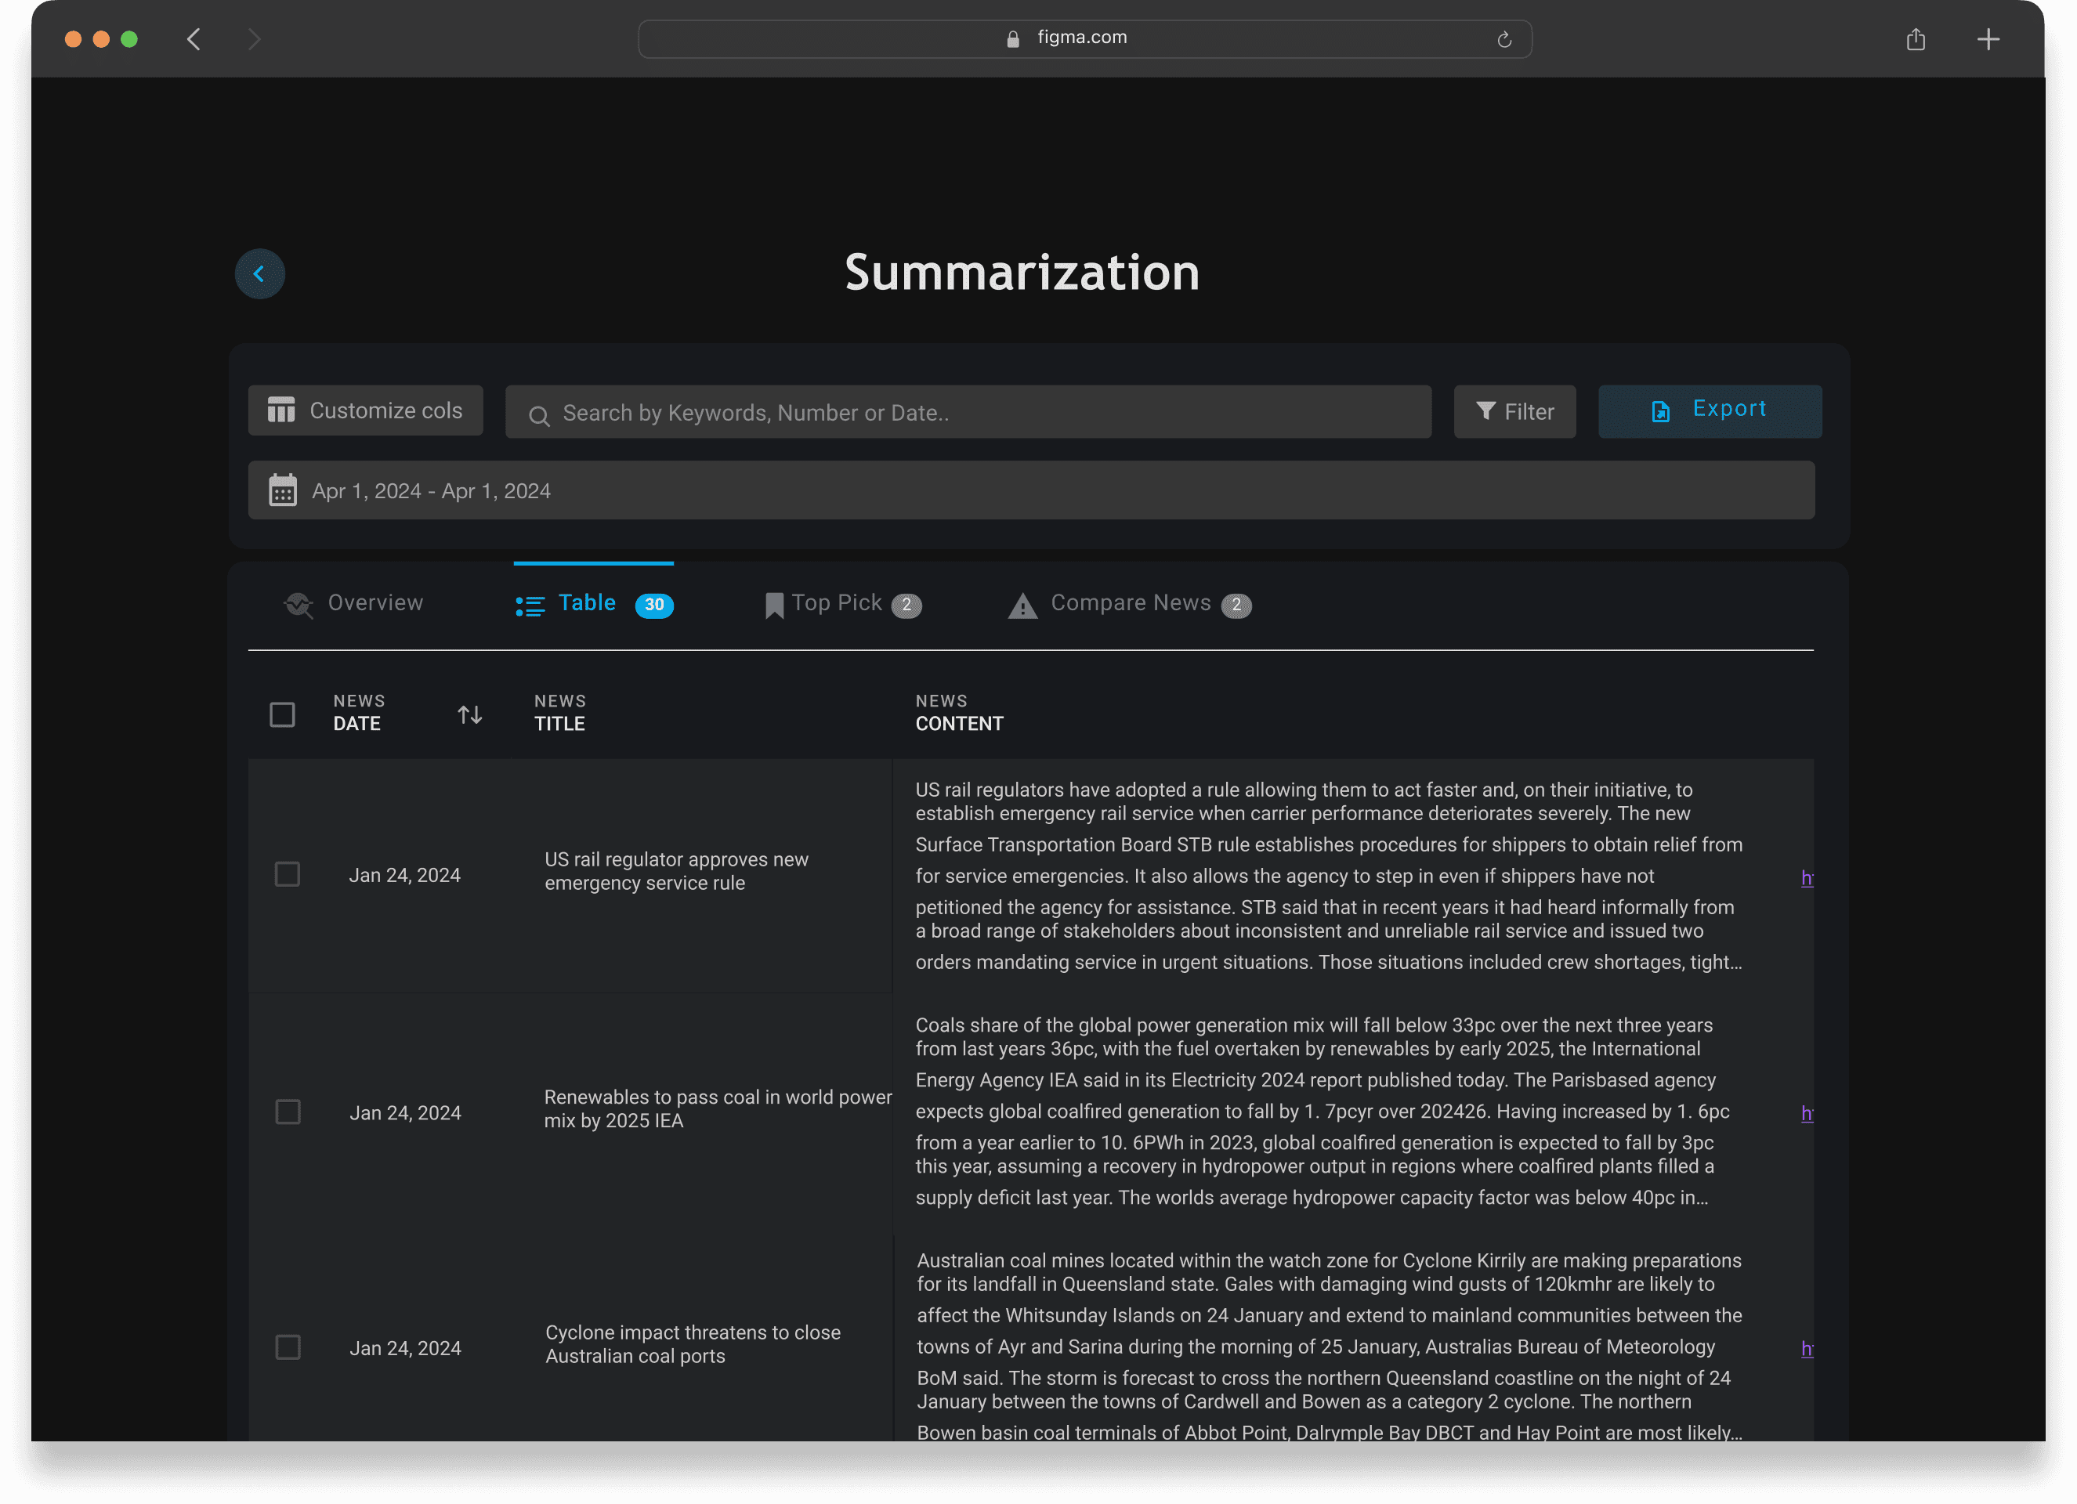This screenshot has width=2077, height=1504.
Task: Open the Apr 1, 2024 date range picker
Action: [x=1030, y=490]
